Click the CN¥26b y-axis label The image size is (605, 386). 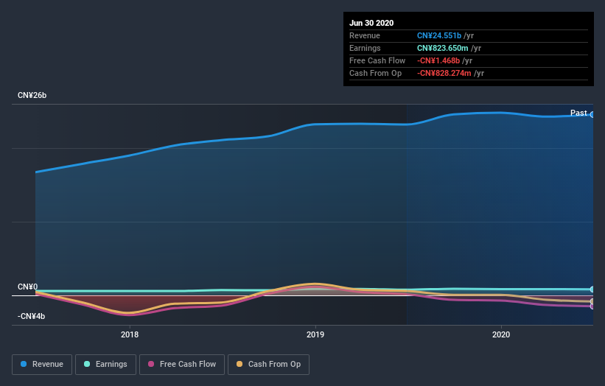point(32,95)
